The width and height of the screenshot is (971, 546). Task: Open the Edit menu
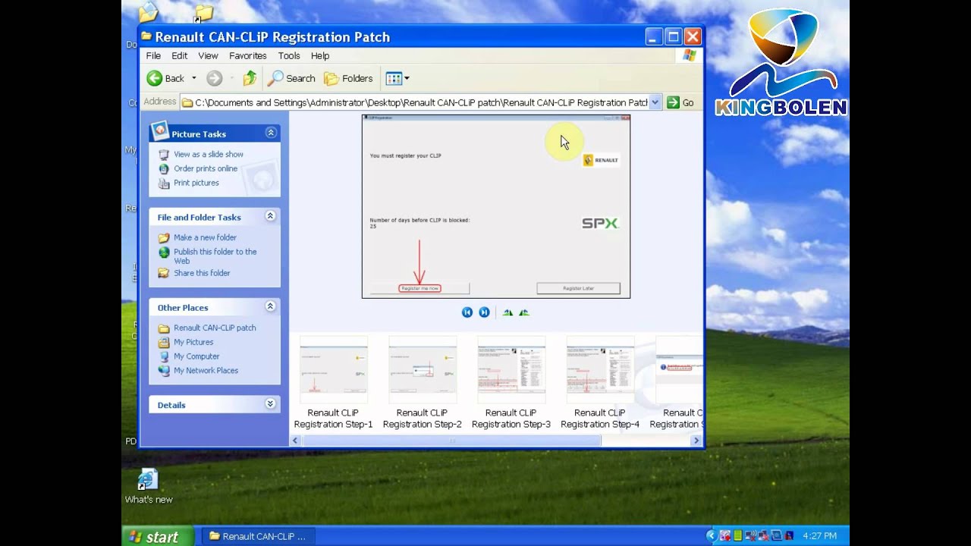[179, 55]
